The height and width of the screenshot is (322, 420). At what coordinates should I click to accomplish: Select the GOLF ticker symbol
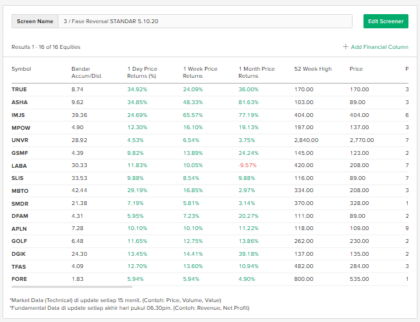19,241
